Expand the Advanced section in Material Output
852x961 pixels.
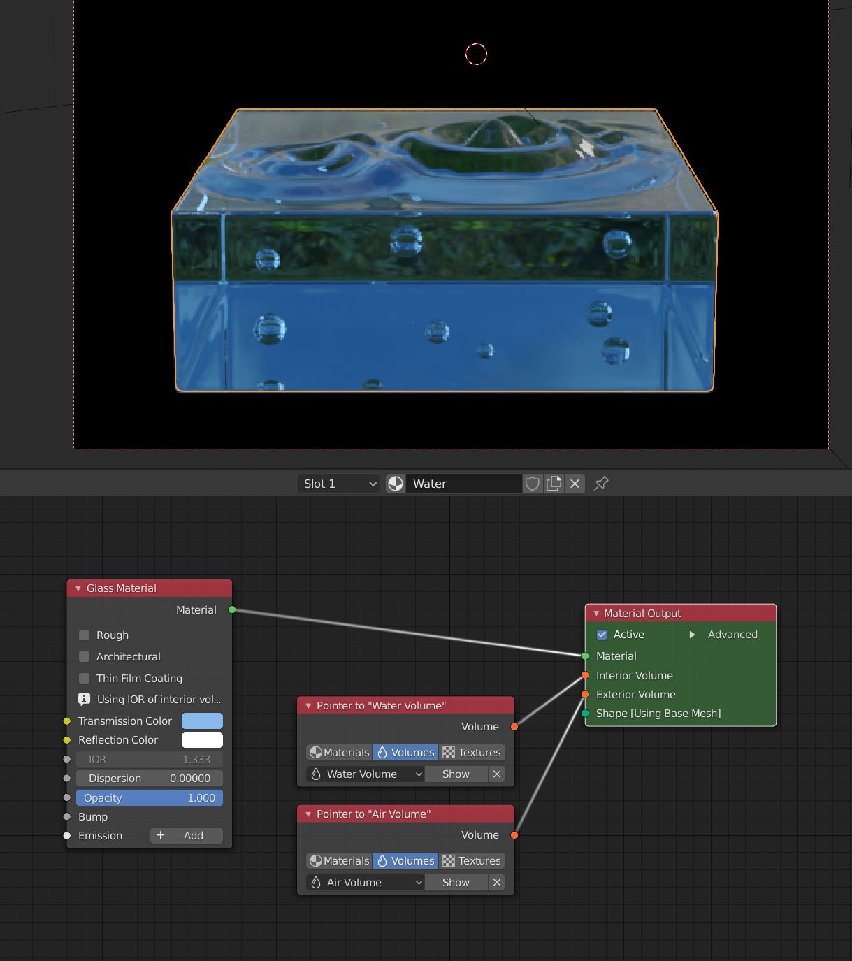coord(693,635)
